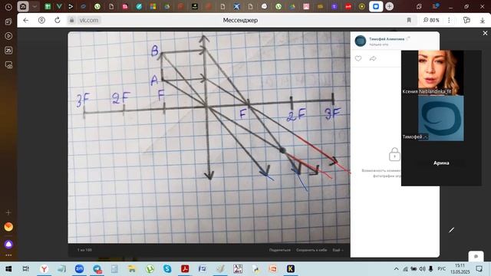This screenshot has width=491, height=276.
Task: Bookmark this page with the bookmark icon
Action: pos(409,20)
